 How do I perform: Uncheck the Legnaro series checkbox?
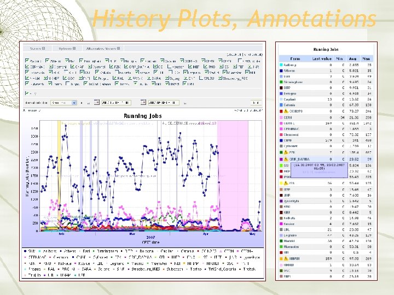point(185,72)
